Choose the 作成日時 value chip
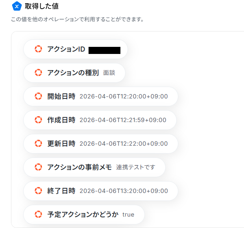The image size is (244, 228). pos(100,120)
